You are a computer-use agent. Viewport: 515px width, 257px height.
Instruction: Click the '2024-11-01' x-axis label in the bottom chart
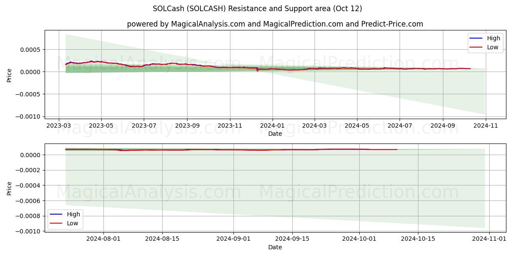point(489,239)
